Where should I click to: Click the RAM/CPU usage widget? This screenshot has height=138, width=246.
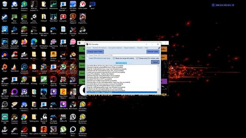[x=223, y=5]
